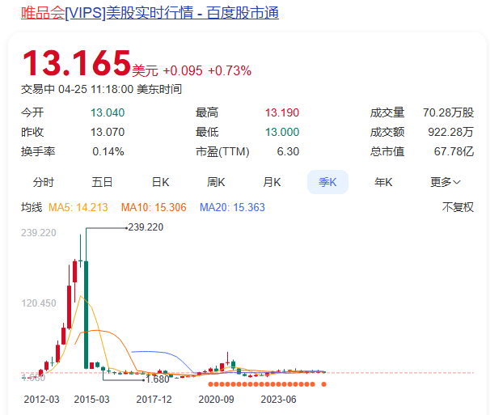
Task: Select the highlighted 季K tab
Action: (x=327, y=182)
